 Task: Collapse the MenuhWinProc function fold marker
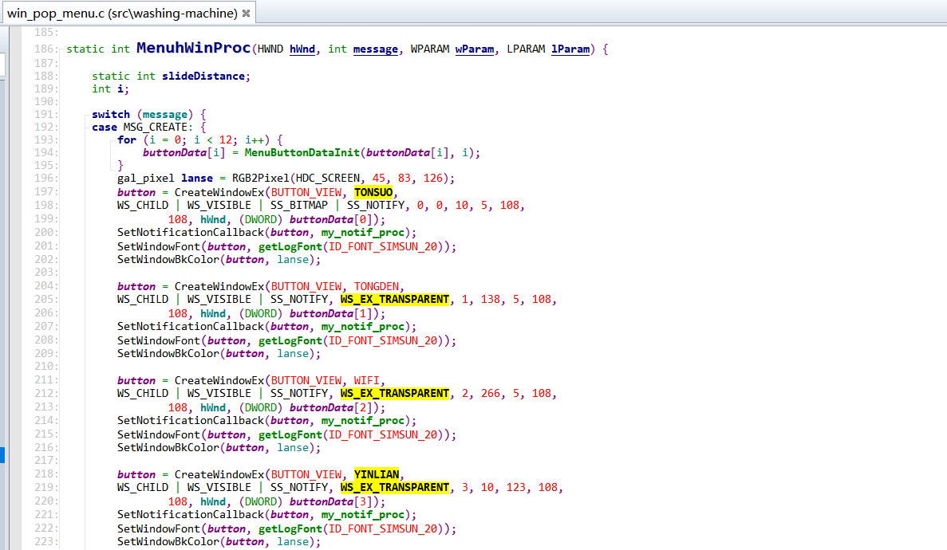(61, 49)
